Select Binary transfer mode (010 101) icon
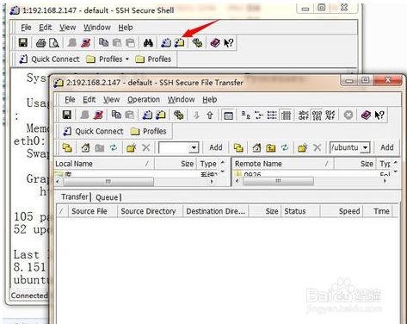407x324 pixels. [317, 115]
